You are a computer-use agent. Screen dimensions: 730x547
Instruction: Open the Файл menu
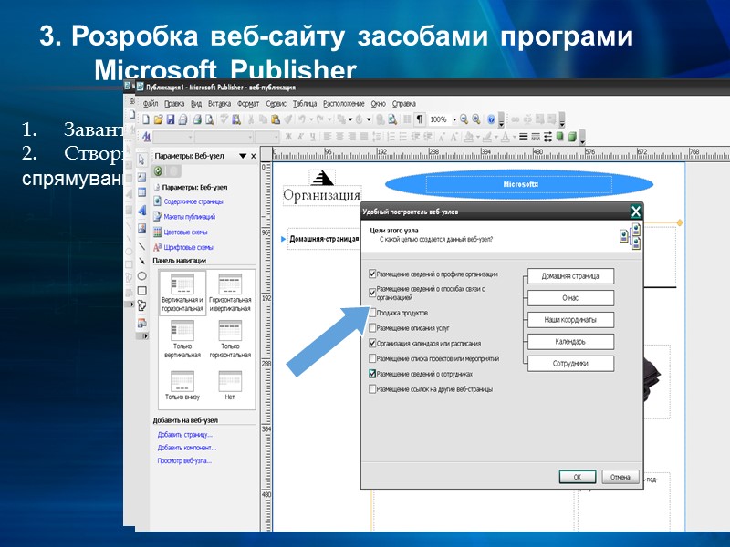(x=151, y=104)
